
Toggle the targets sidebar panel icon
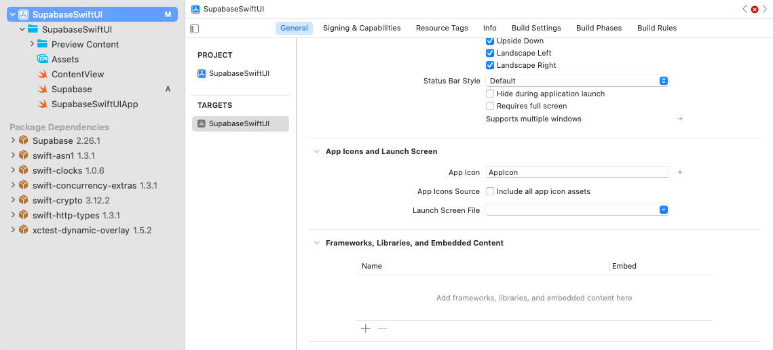tap(195, 28)
